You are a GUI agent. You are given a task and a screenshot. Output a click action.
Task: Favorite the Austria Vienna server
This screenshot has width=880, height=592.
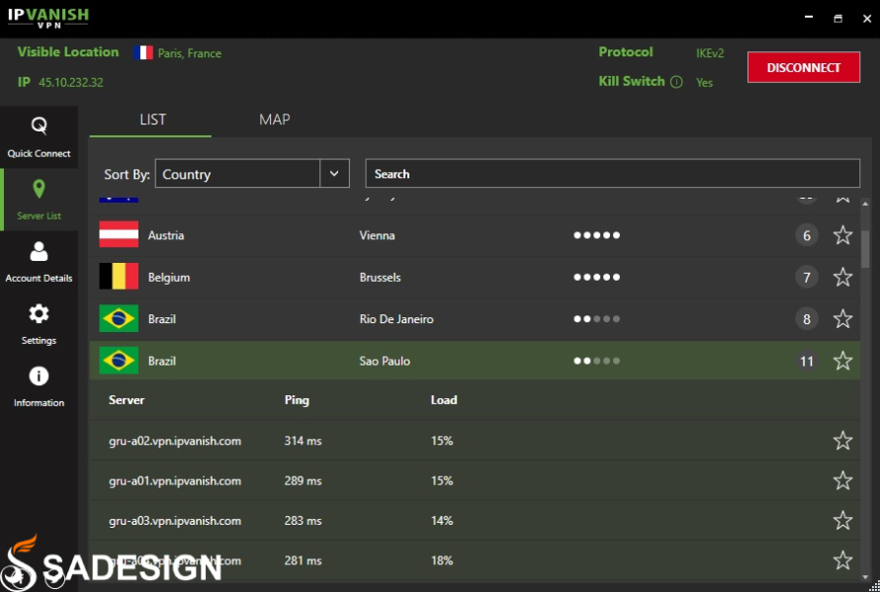tap(842, 235)
